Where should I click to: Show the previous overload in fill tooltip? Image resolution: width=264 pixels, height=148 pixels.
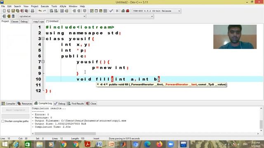click(x=98, y=84)
